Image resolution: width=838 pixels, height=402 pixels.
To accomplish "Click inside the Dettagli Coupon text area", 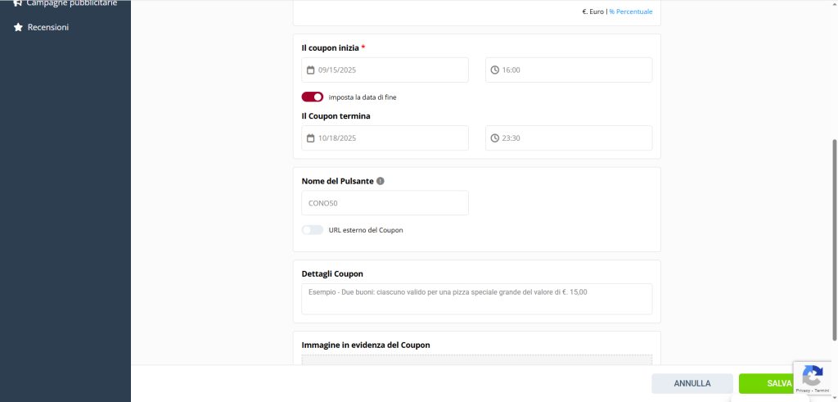I will pos(476,299).
